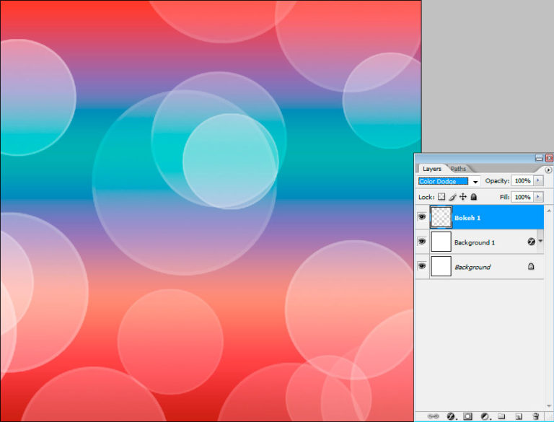The height and width of the screenshot is (422, 554).
Task: Click the layers list scroll down arrow
Action: (549, 405)
